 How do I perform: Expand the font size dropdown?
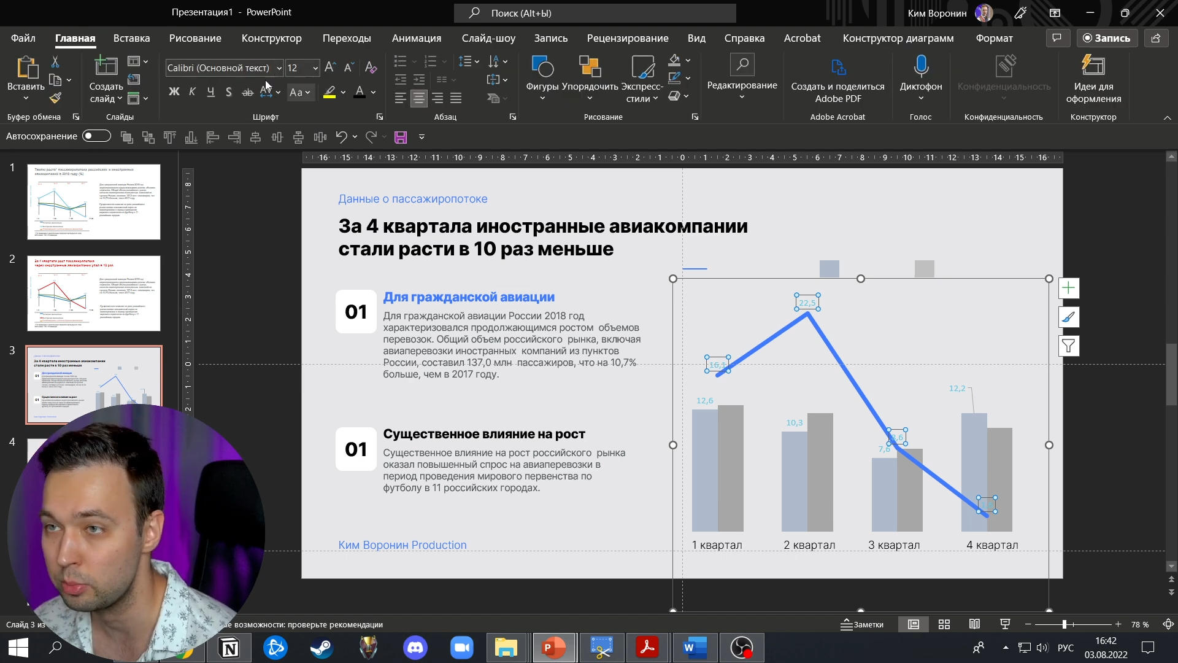[315, 68]
